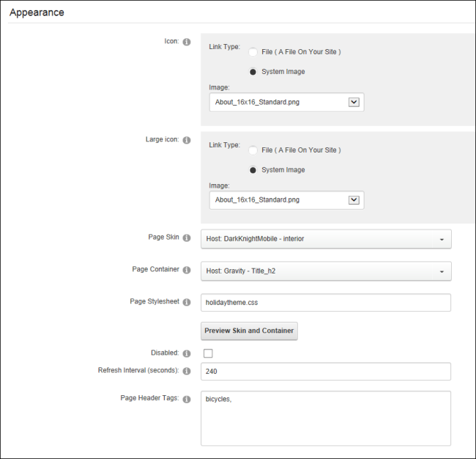Open the Icon Image dropdown list

coord(286,102)
